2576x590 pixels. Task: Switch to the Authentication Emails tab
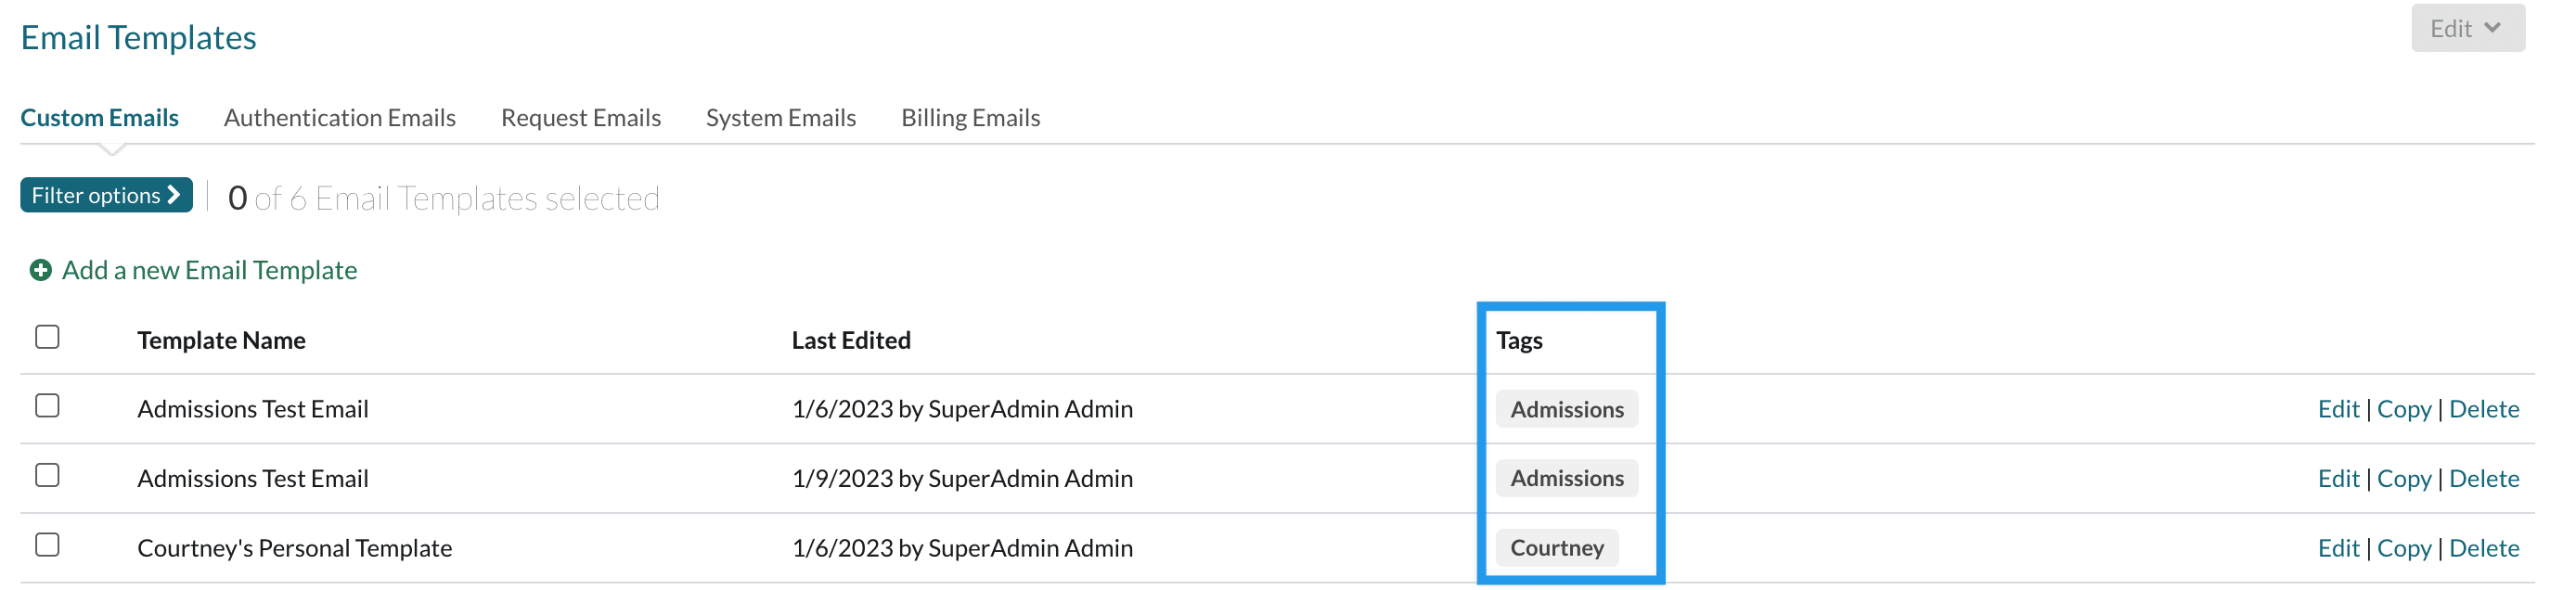pos(339,118)
